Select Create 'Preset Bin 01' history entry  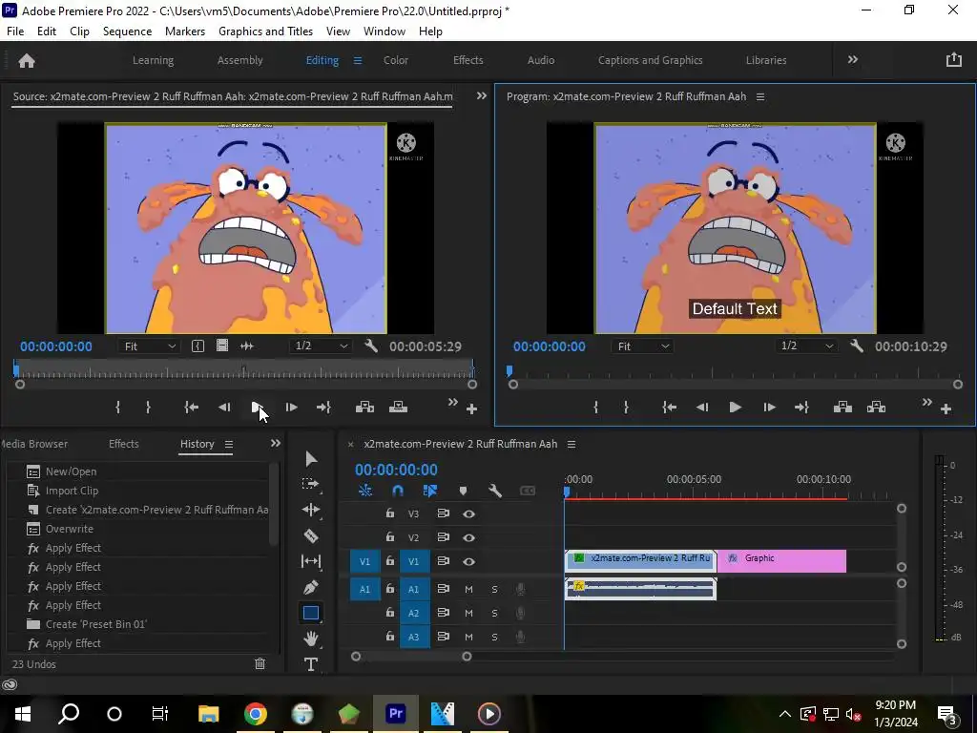(139, 624)
